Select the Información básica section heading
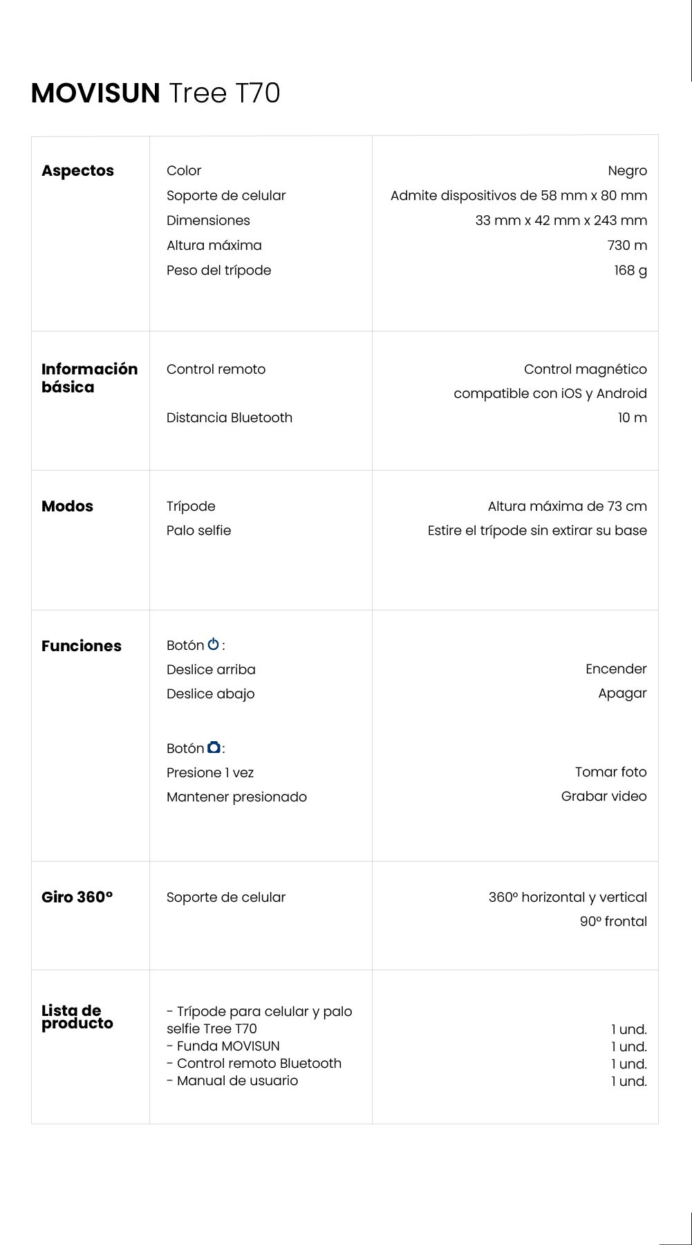This screenshot has height=1245, width=692. tap(89, 378)
